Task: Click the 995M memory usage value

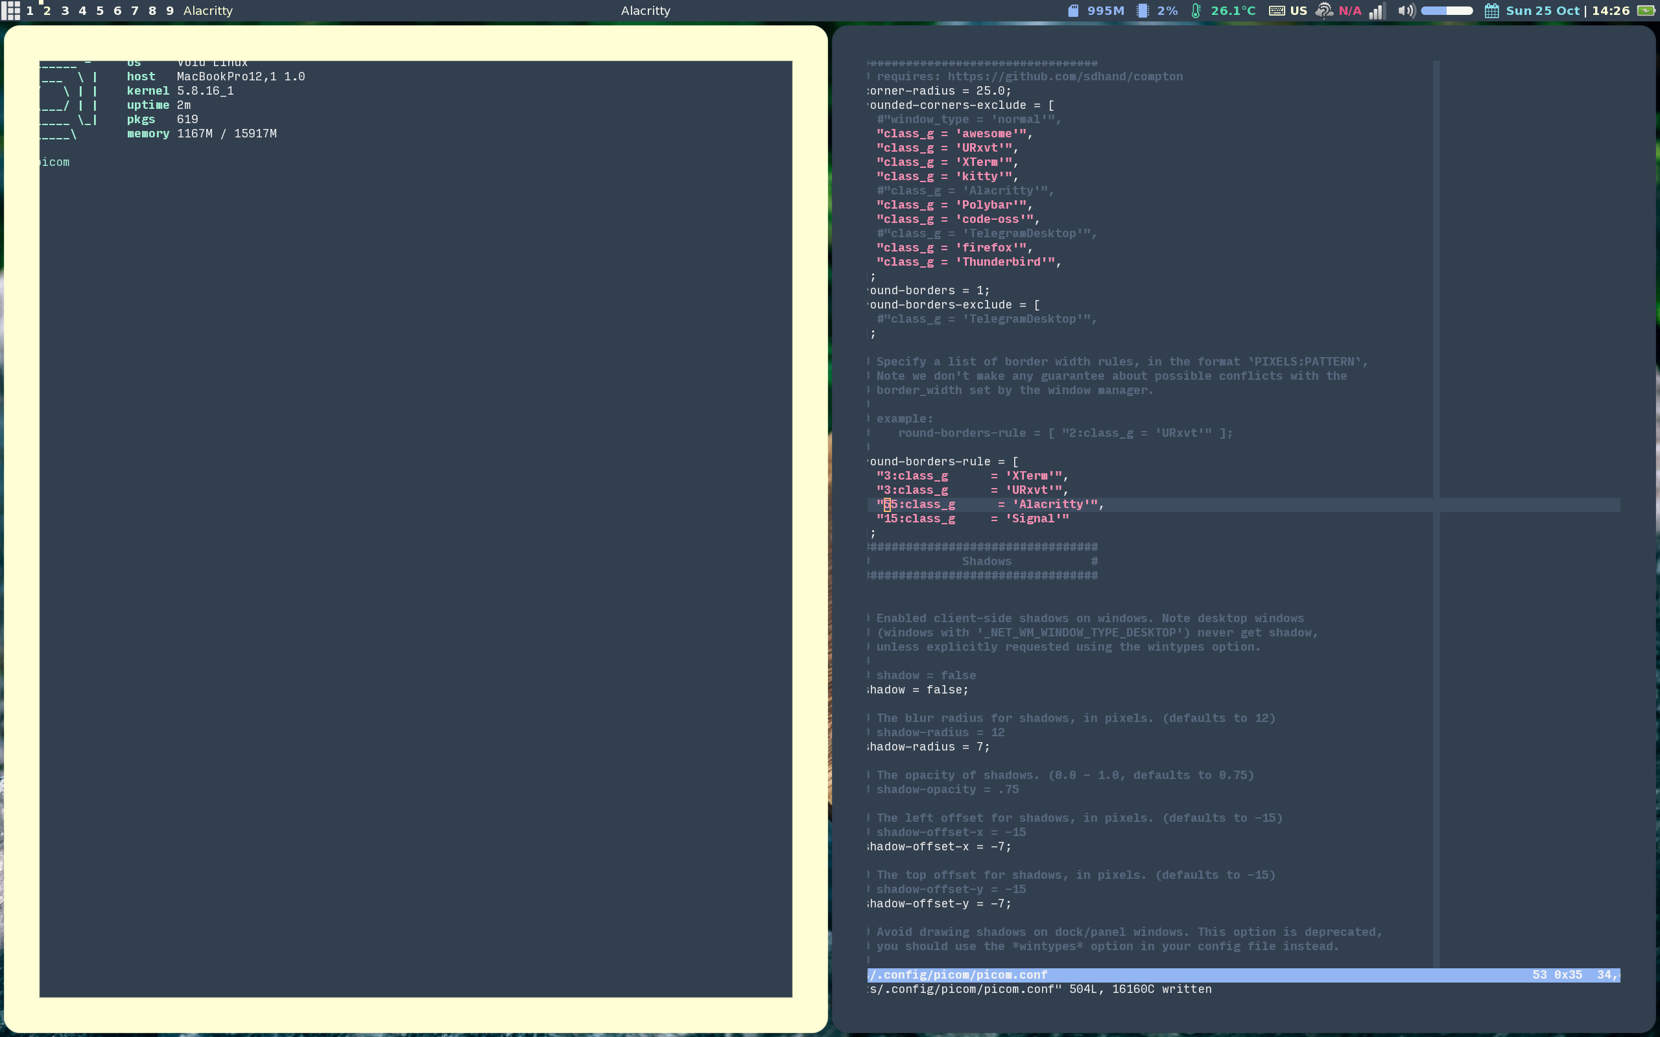Action: pos(1105,10)
